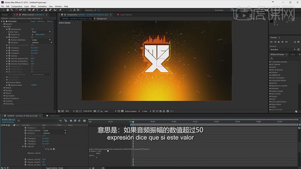
Task: Open the Show Channel color management icon
Action: (102, 111)
